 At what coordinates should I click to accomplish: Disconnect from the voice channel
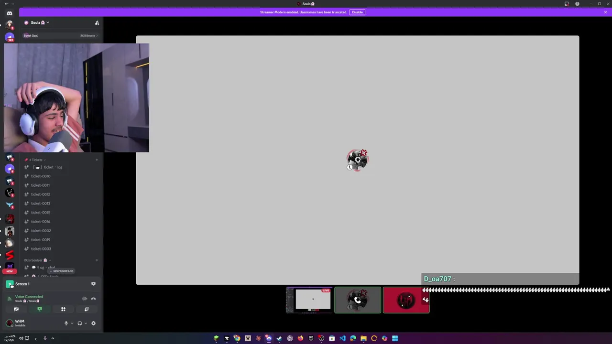click(x=93, y=299)
